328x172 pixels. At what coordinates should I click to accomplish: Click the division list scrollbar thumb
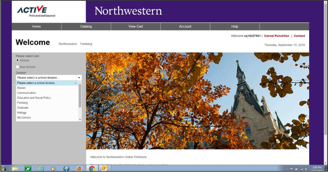pos(80,95)
